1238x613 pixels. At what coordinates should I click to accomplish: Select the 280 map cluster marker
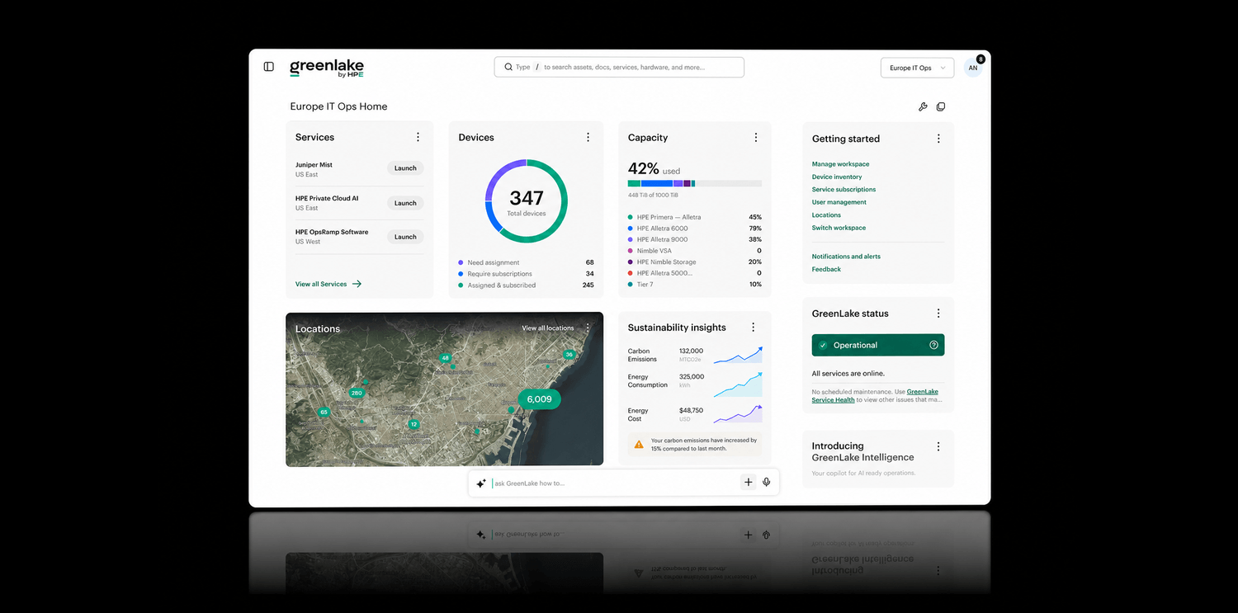tap(357, 393)
